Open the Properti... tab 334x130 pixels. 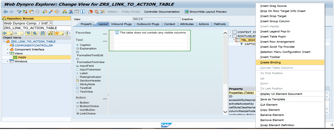point(87,24)
